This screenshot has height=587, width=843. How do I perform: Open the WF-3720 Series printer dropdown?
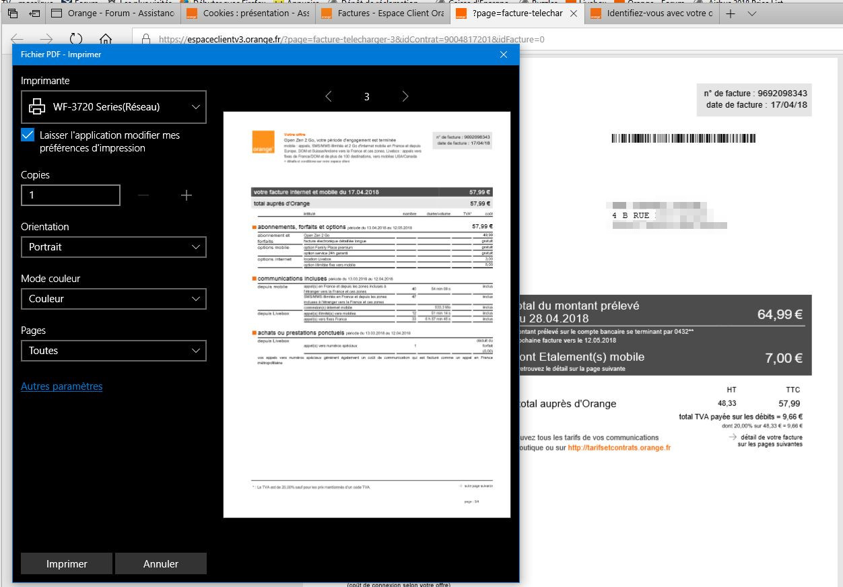113,107
